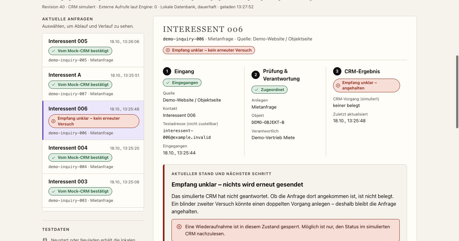The height and width of the screenshot is (241, 459).
Task: Click the database icon under Testdaten
Action: coord(45,240)
